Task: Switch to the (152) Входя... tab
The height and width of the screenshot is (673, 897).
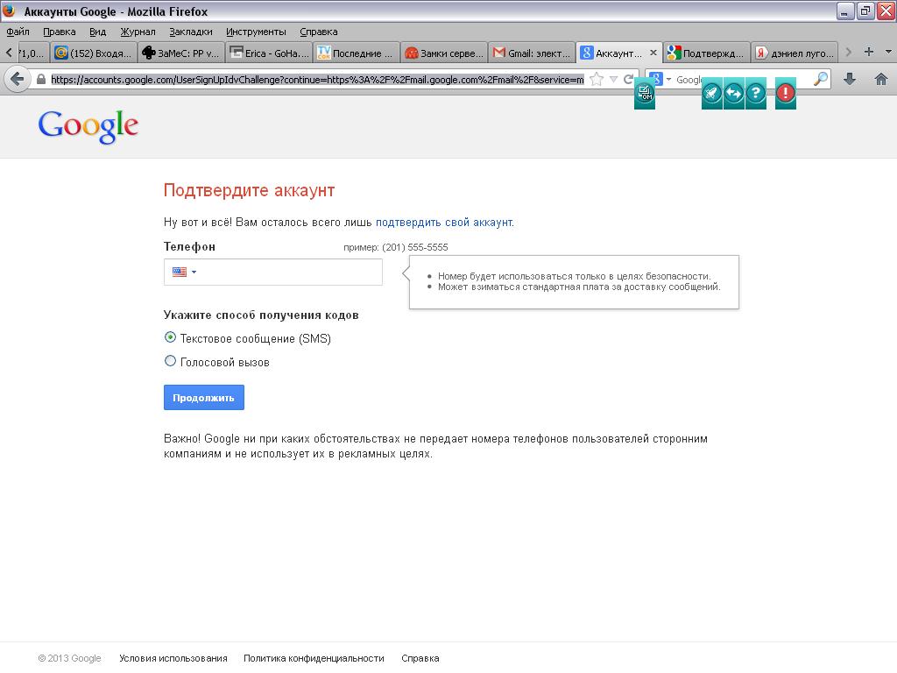Action: (93, 53)
